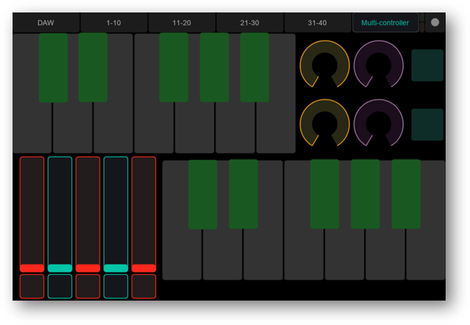This screenshot has height=325, width=470.
Task: Go to the 21-30 tab
Action: click(249, 23)
